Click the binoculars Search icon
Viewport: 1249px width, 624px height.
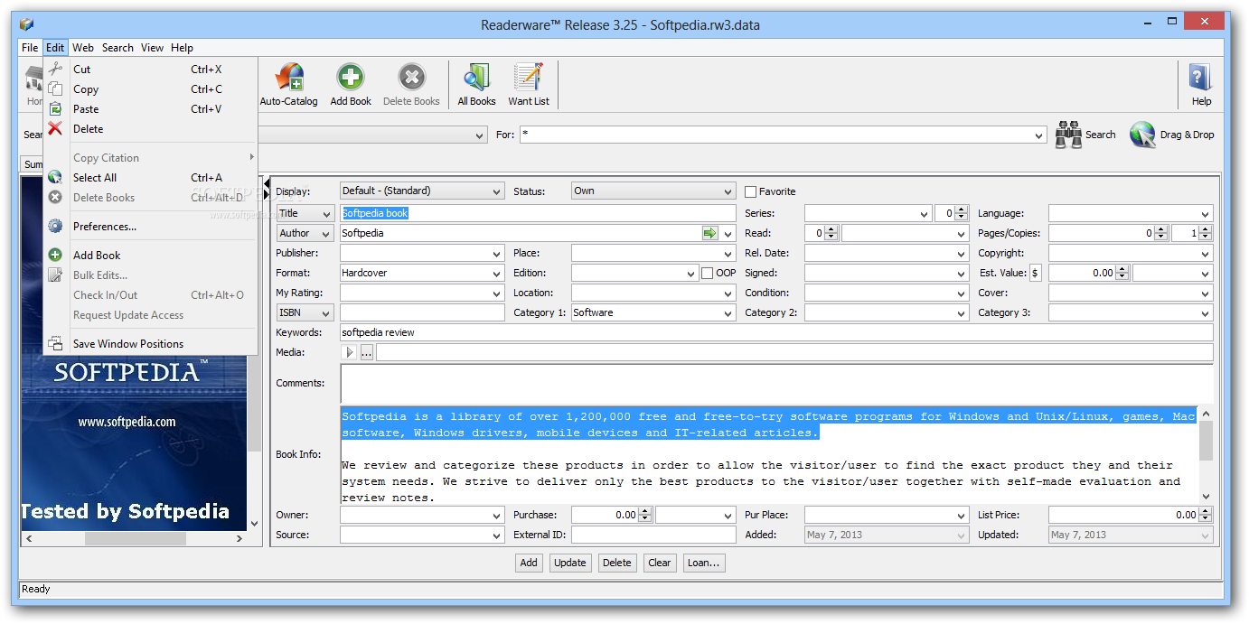click(x=1069, y=135)
